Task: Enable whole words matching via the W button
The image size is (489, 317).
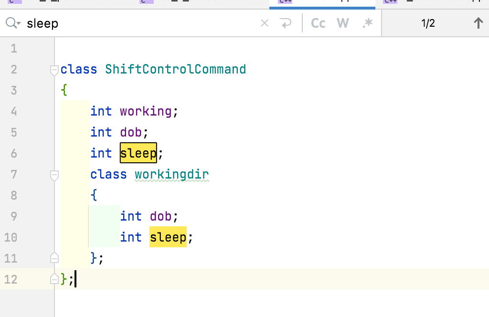Action: pos(342,22)
